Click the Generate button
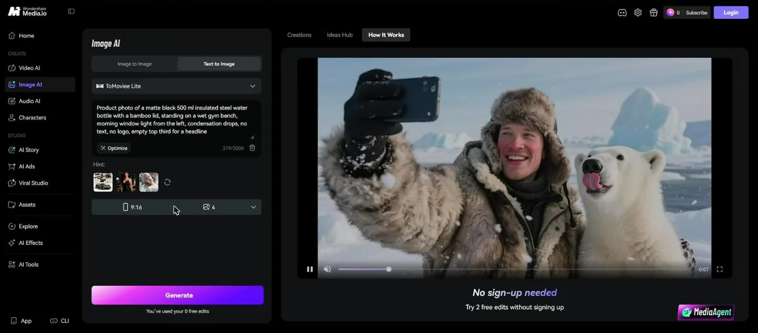 coord(178,295)
